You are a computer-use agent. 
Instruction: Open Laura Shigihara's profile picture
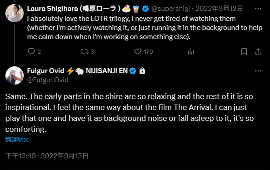pyautogui.click(x=15, y=13)
